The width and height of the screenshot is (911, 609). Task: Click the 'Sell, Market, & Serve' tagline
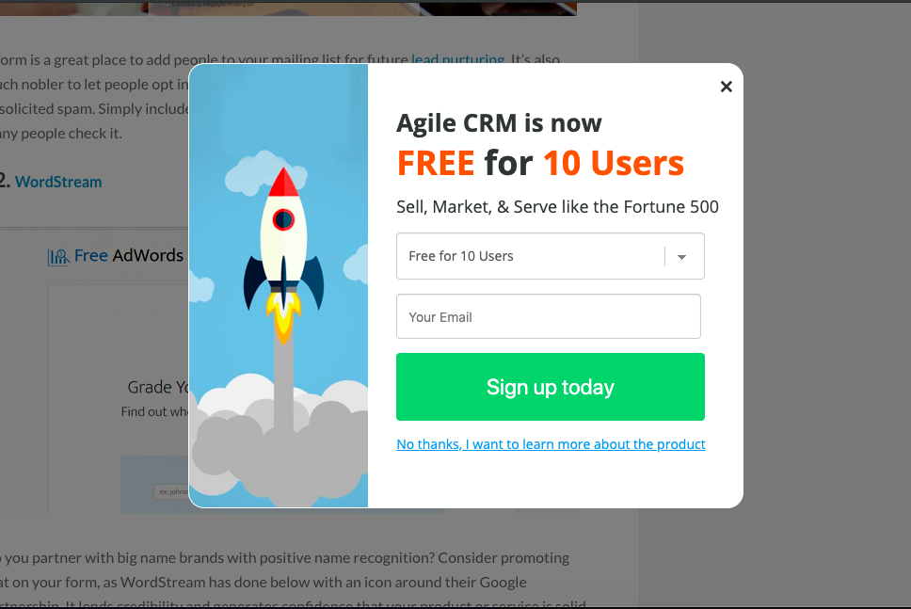(x=557, y=207)
